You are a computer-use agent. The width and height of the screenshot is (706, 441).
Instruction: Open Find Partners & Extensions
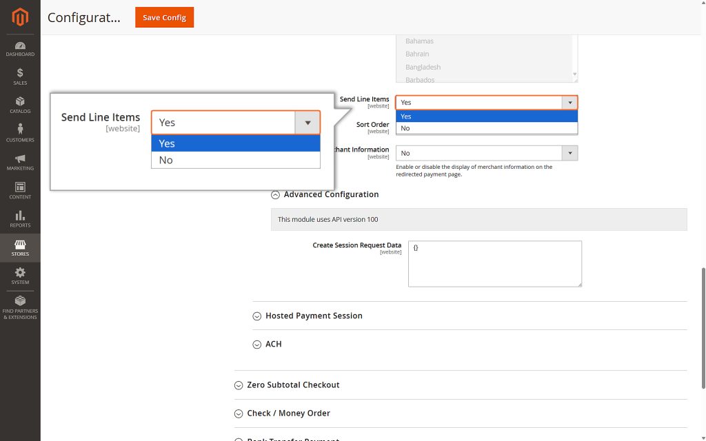[20, 308]
